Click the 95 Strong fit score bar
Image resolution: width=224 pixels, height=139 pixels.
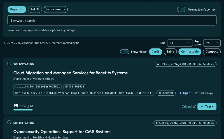pos(24,110)
